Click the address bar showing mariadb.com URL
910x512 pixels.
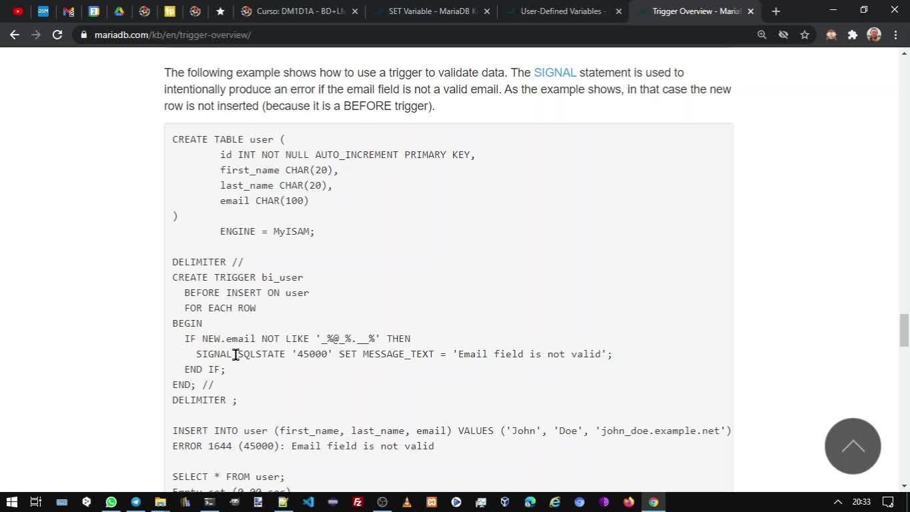(414, 35)
